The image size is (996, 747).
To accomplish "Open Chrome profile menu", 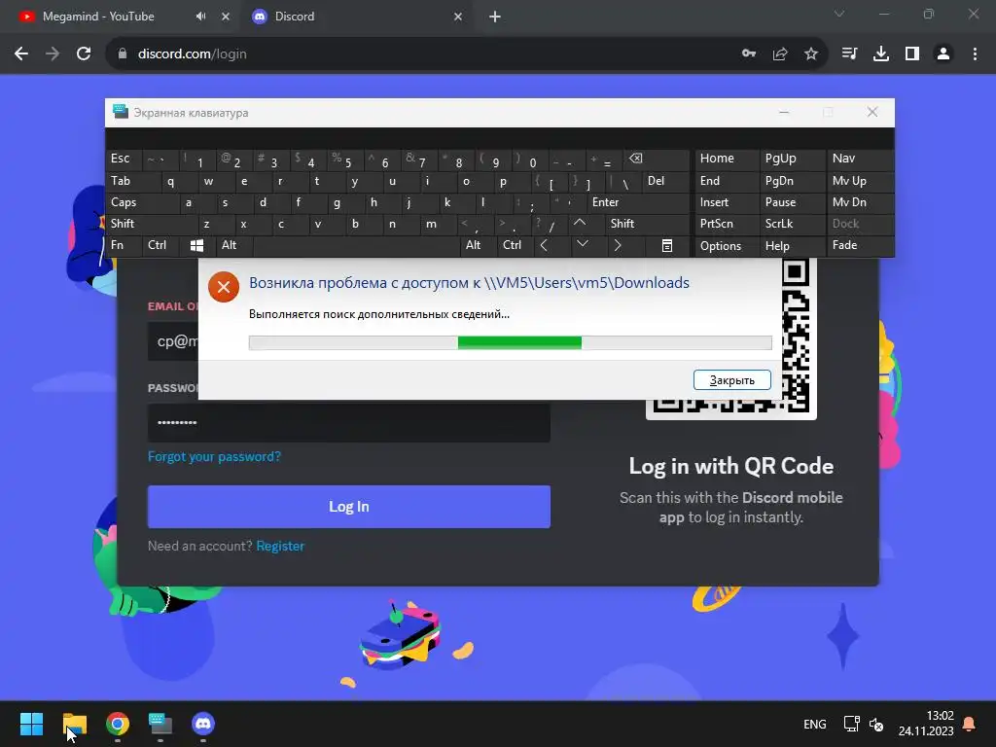I will pos(943,54).
